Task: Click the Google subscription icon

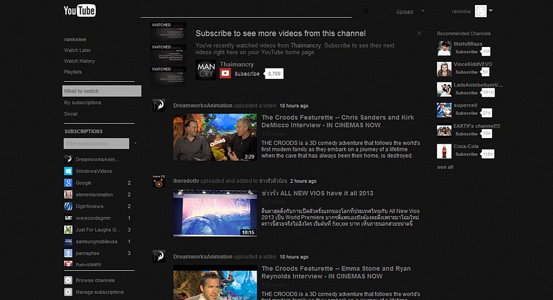Action: (68, 183)
